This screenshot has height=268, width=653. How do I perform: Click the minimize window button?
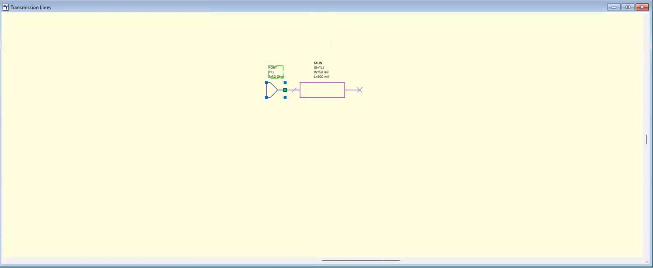point(613,7)
